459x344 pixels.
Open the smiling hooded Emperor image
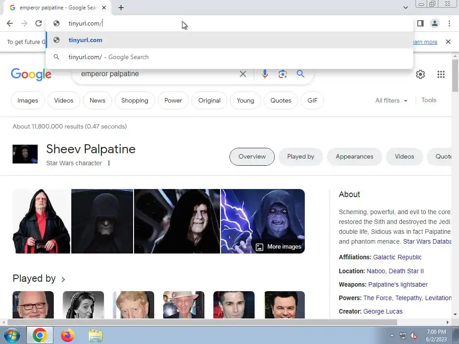[x=177, y=221]
